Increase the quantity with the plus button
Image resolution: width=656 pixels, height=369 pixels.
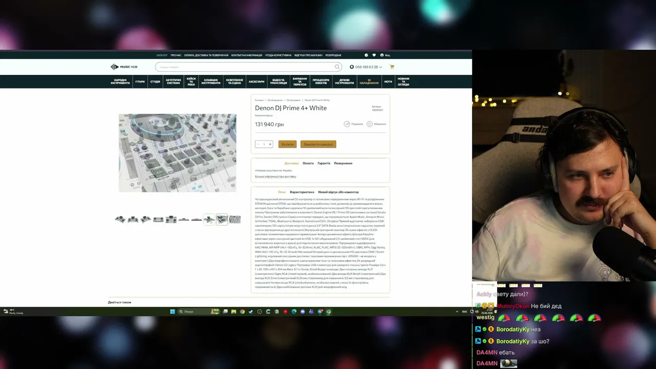click(270, 144)
